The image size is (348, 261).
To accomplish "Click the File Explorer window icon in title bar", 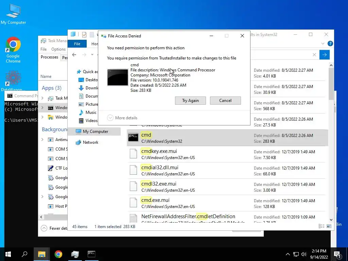I will (x=73, y=34).
